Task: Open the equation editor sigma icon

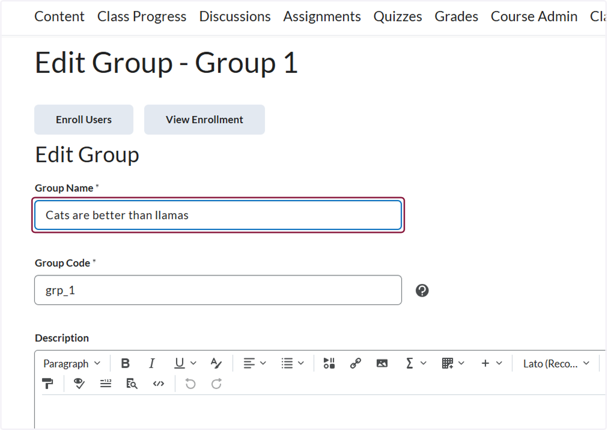Action: [x=410, y=363]
